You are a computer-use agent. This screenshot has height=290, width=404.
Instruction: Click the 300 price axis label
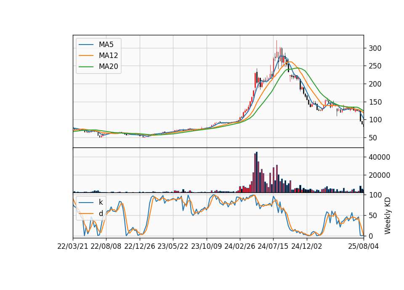[x=375, y=48]
